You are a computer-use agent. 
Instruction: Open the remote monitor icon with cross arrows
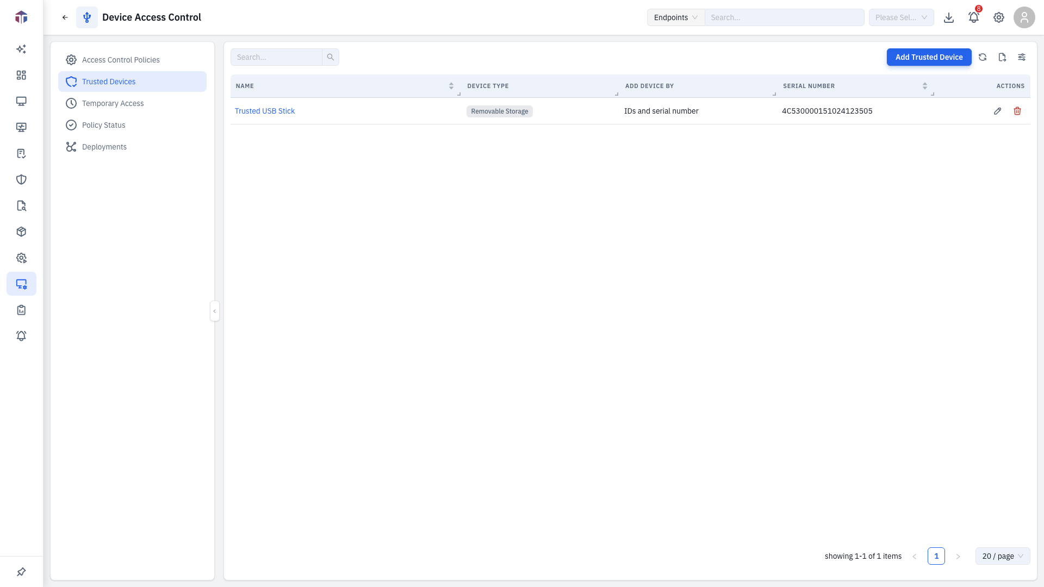click(x=21, y=127)
